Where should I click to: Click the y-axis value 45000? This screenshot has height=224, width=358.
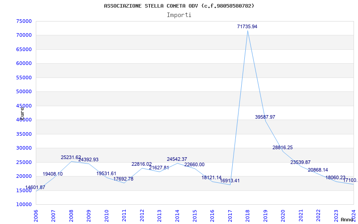tap(24, 106)
